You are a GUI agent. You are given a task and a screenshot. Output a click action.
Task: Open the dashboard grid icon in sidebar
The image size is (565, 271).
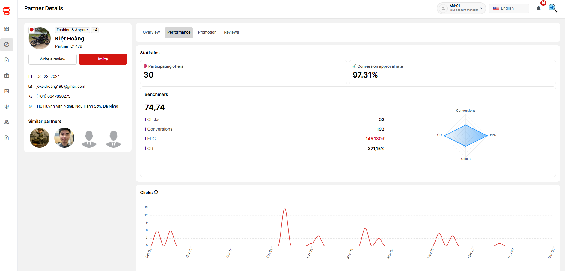point(7,29)
